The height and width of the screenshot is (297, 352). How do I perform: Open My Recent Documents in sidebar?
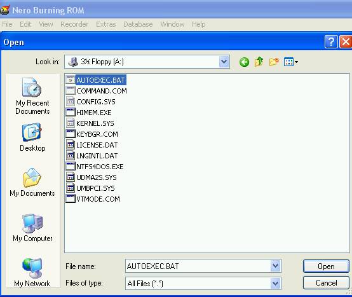coord(32,96)
